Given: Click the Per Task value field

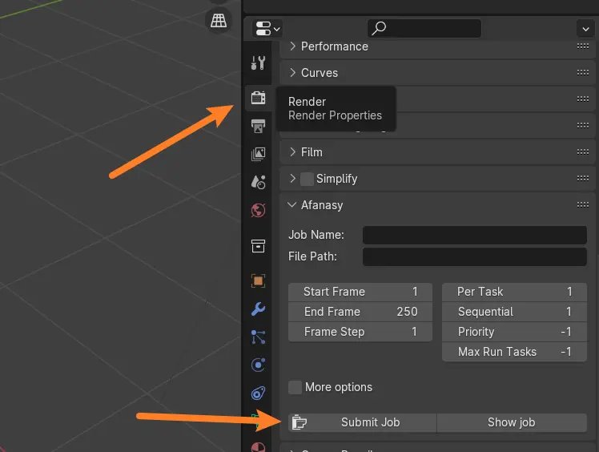Looking at the screenshot, I should pos(514,292).
